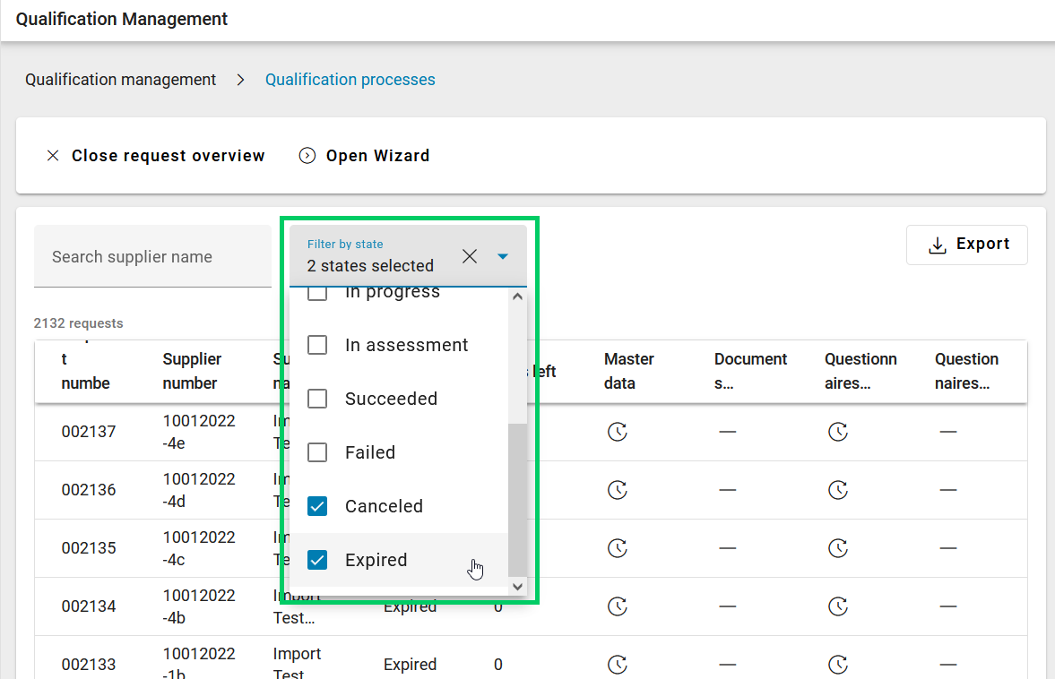The height and width of the screenshot is (679, 1055).
Task: Focus the Search supplier name field
Action: tap(152, 257)
